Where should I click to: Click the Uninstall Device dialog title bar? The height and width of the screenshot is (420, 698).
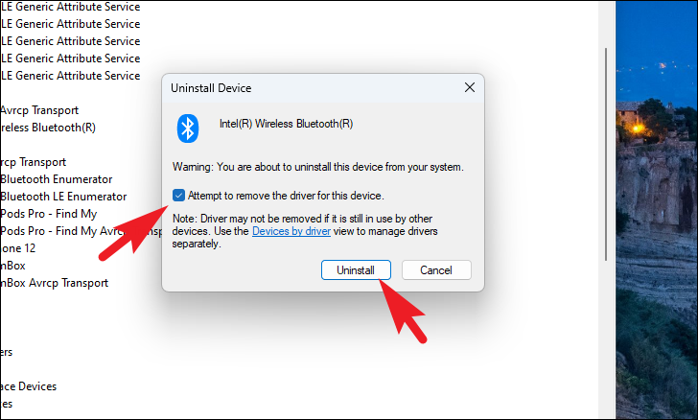point(312,88)
